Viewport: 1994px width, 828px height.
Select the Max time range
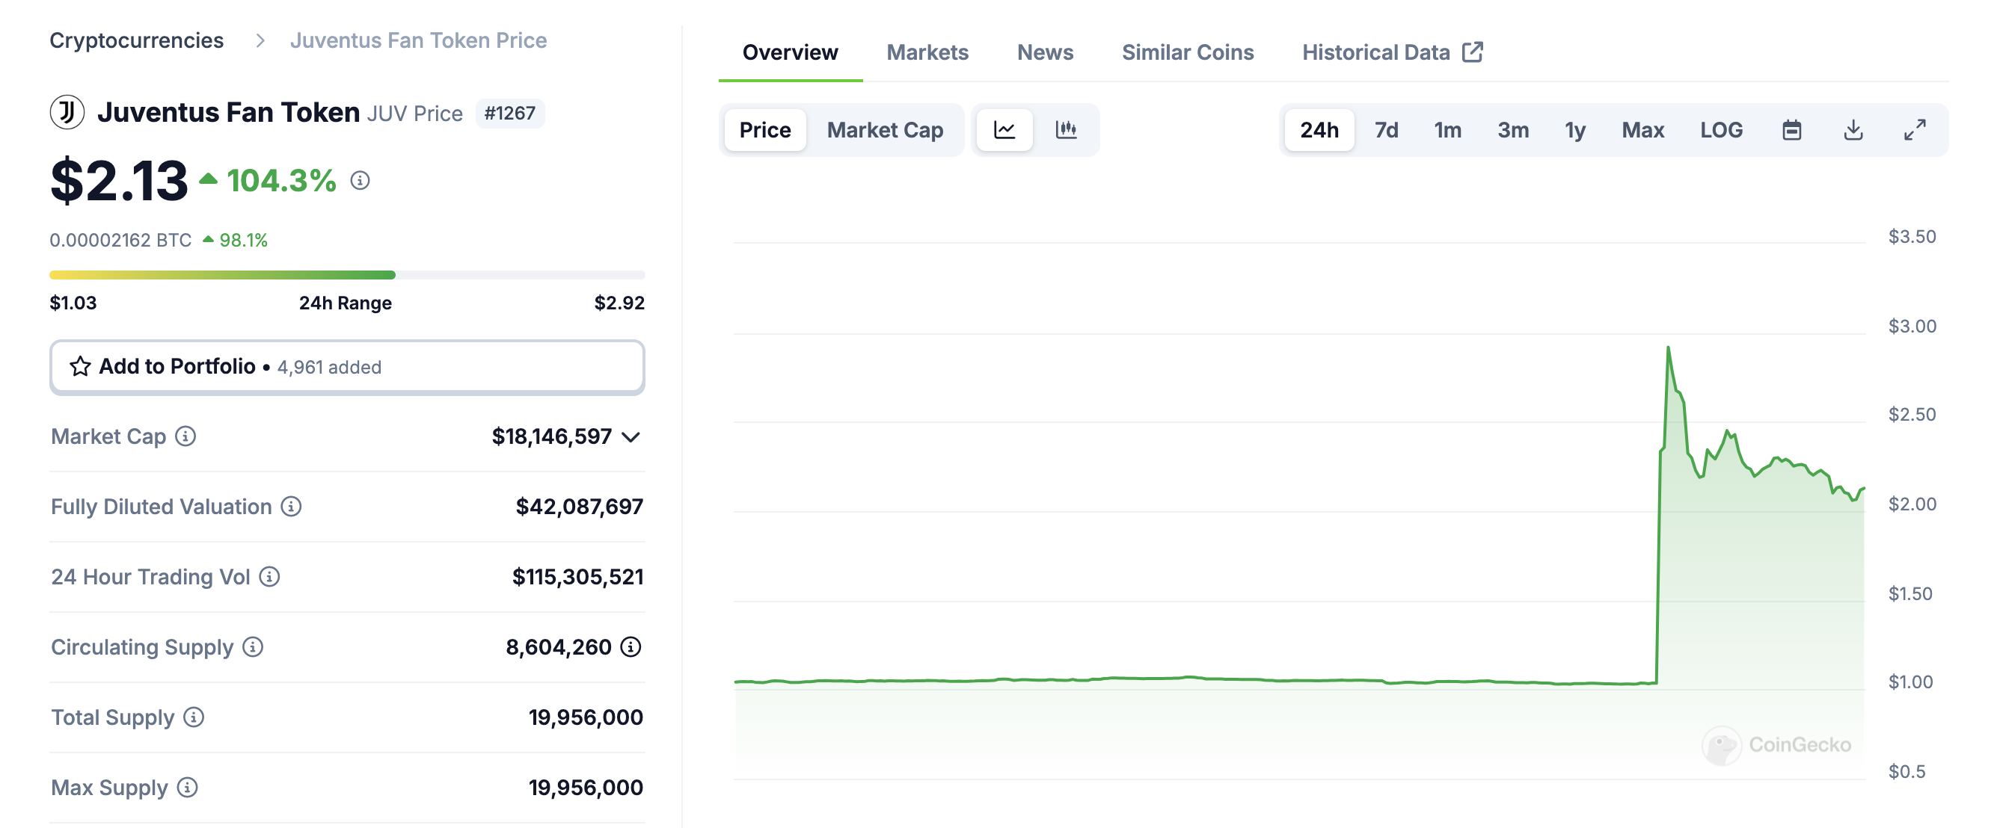1642,130
